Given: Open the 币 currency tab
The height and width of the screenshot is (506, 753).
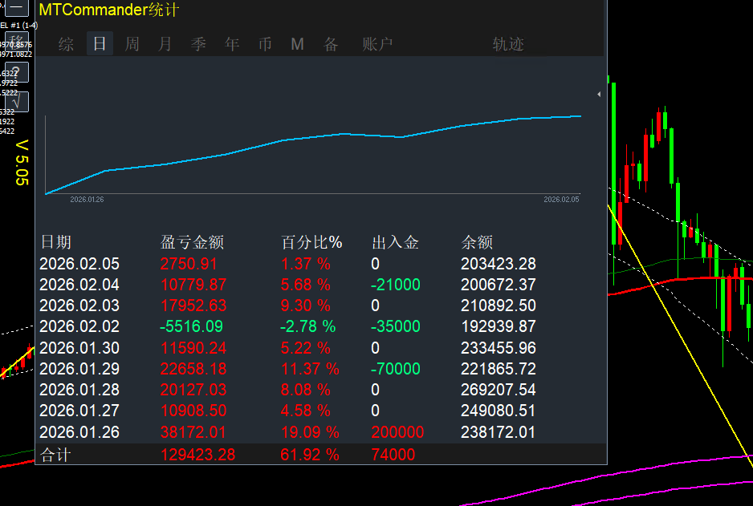Looking at the screenshot, I should pos(264,44).
